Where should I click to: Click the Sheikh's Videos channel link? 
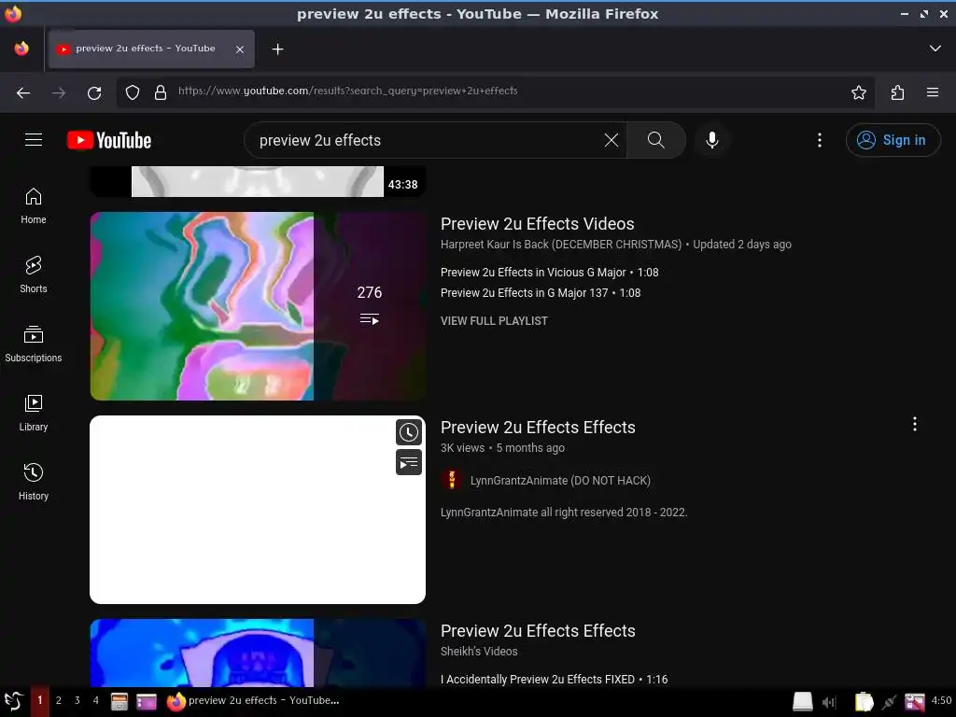coord(479,651)
